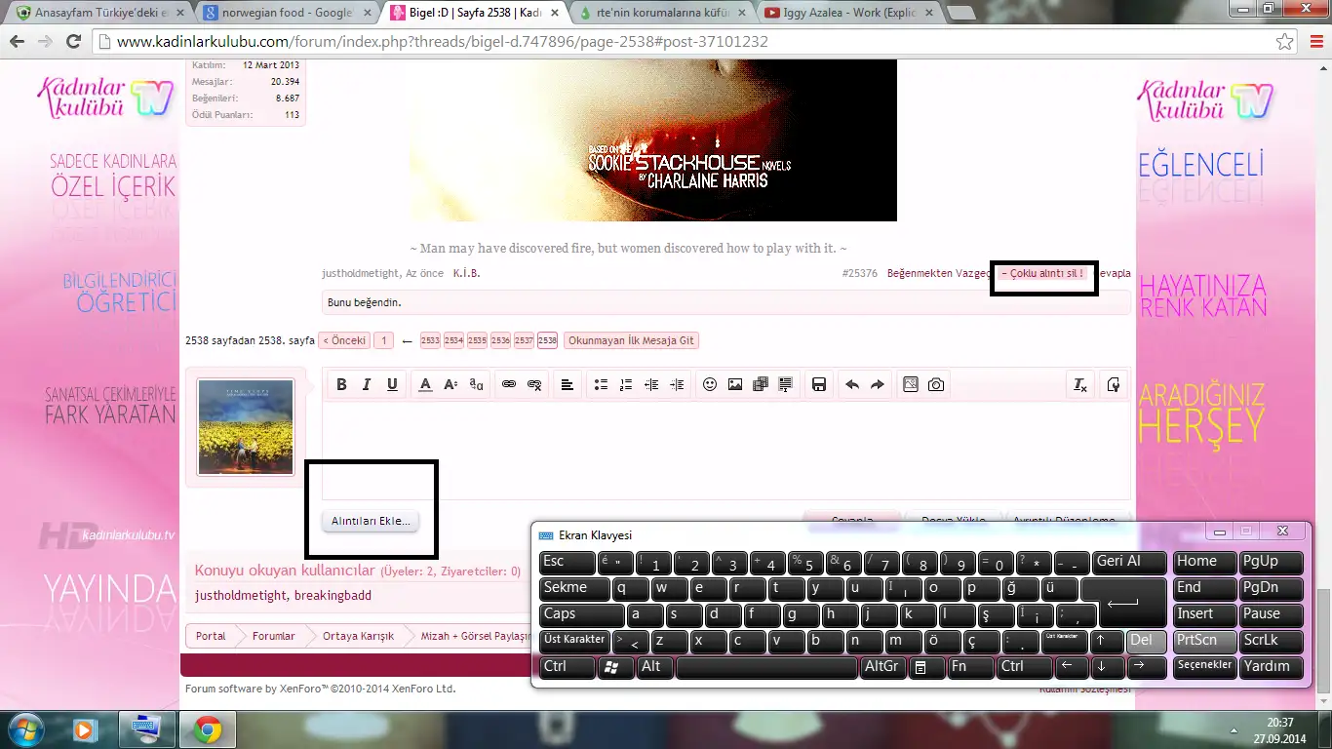Switch to the norwegian food Google tab
This screenshot has width=1332, height=749.
[x=285, y=14]
